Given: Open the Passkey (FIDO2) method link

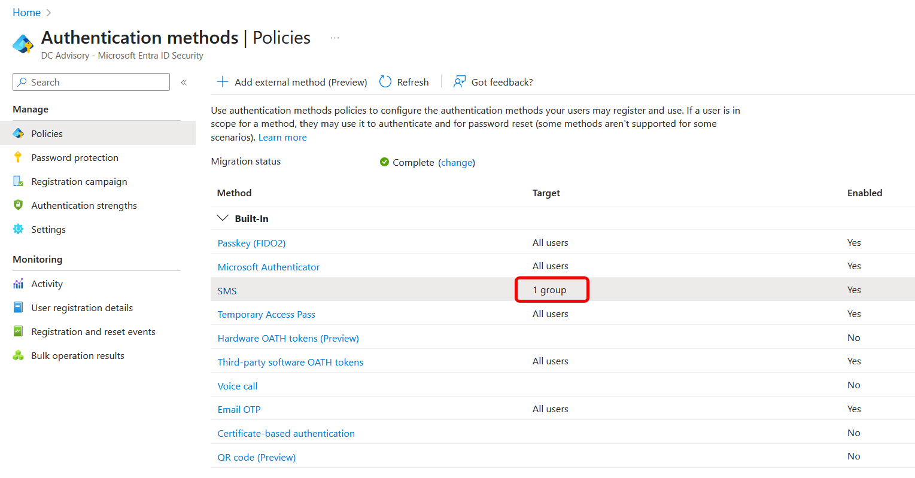Looking at the screenshot, I should tap(251, 243).
